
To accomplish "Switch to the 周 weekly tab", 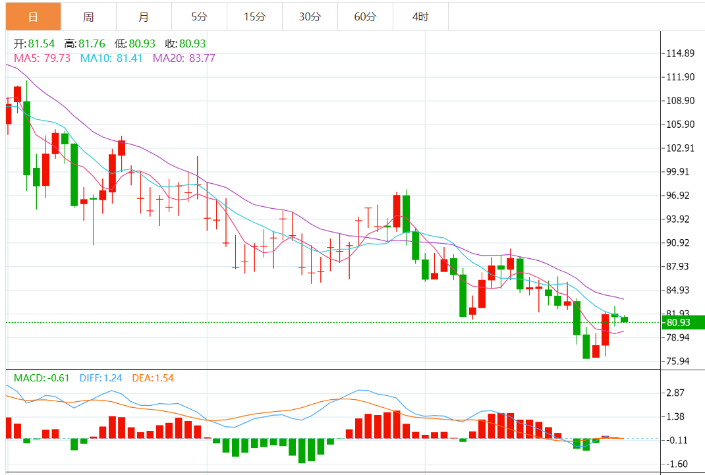I will [x=88, y=16].
